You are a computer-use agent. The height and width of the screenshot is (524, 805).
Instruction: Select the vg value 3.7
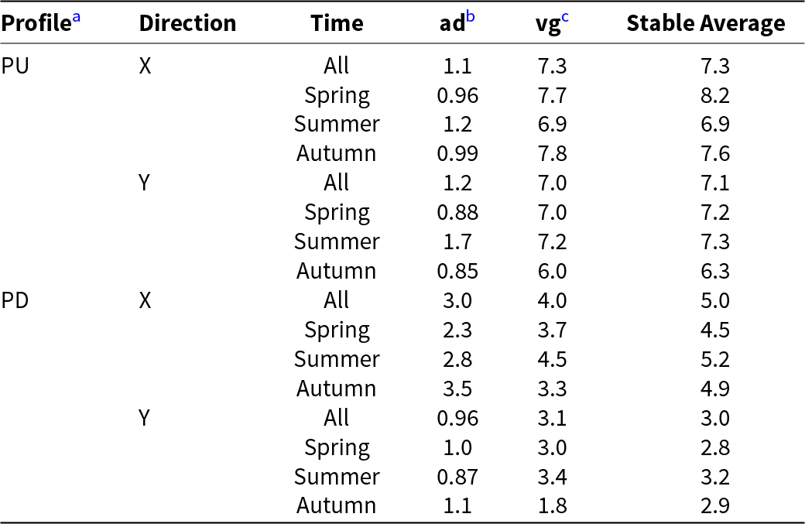tap(552, 330)
